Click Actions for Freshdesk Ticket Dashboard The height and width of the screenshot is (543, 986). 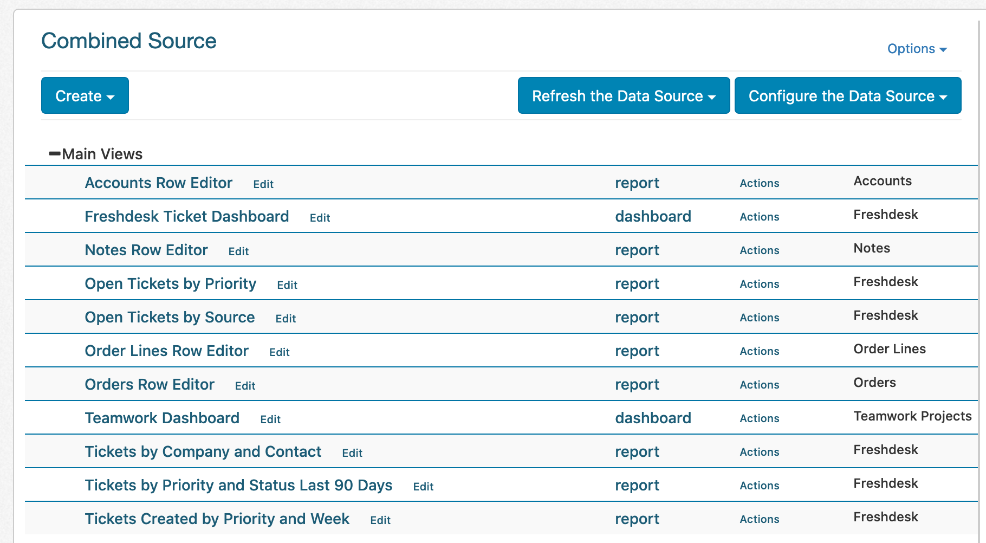click(x=759, y=217)
